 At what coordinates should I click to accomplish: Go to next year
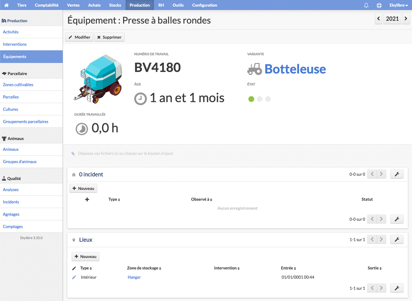406,19
